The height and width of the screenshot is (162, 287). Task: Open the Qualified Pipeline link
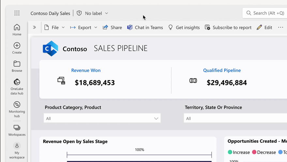[222, 70]
